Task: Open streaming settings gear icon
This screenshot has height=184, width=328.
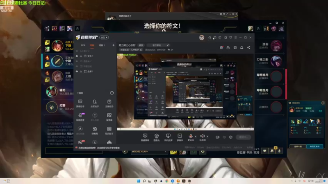Action: (231, 137)
